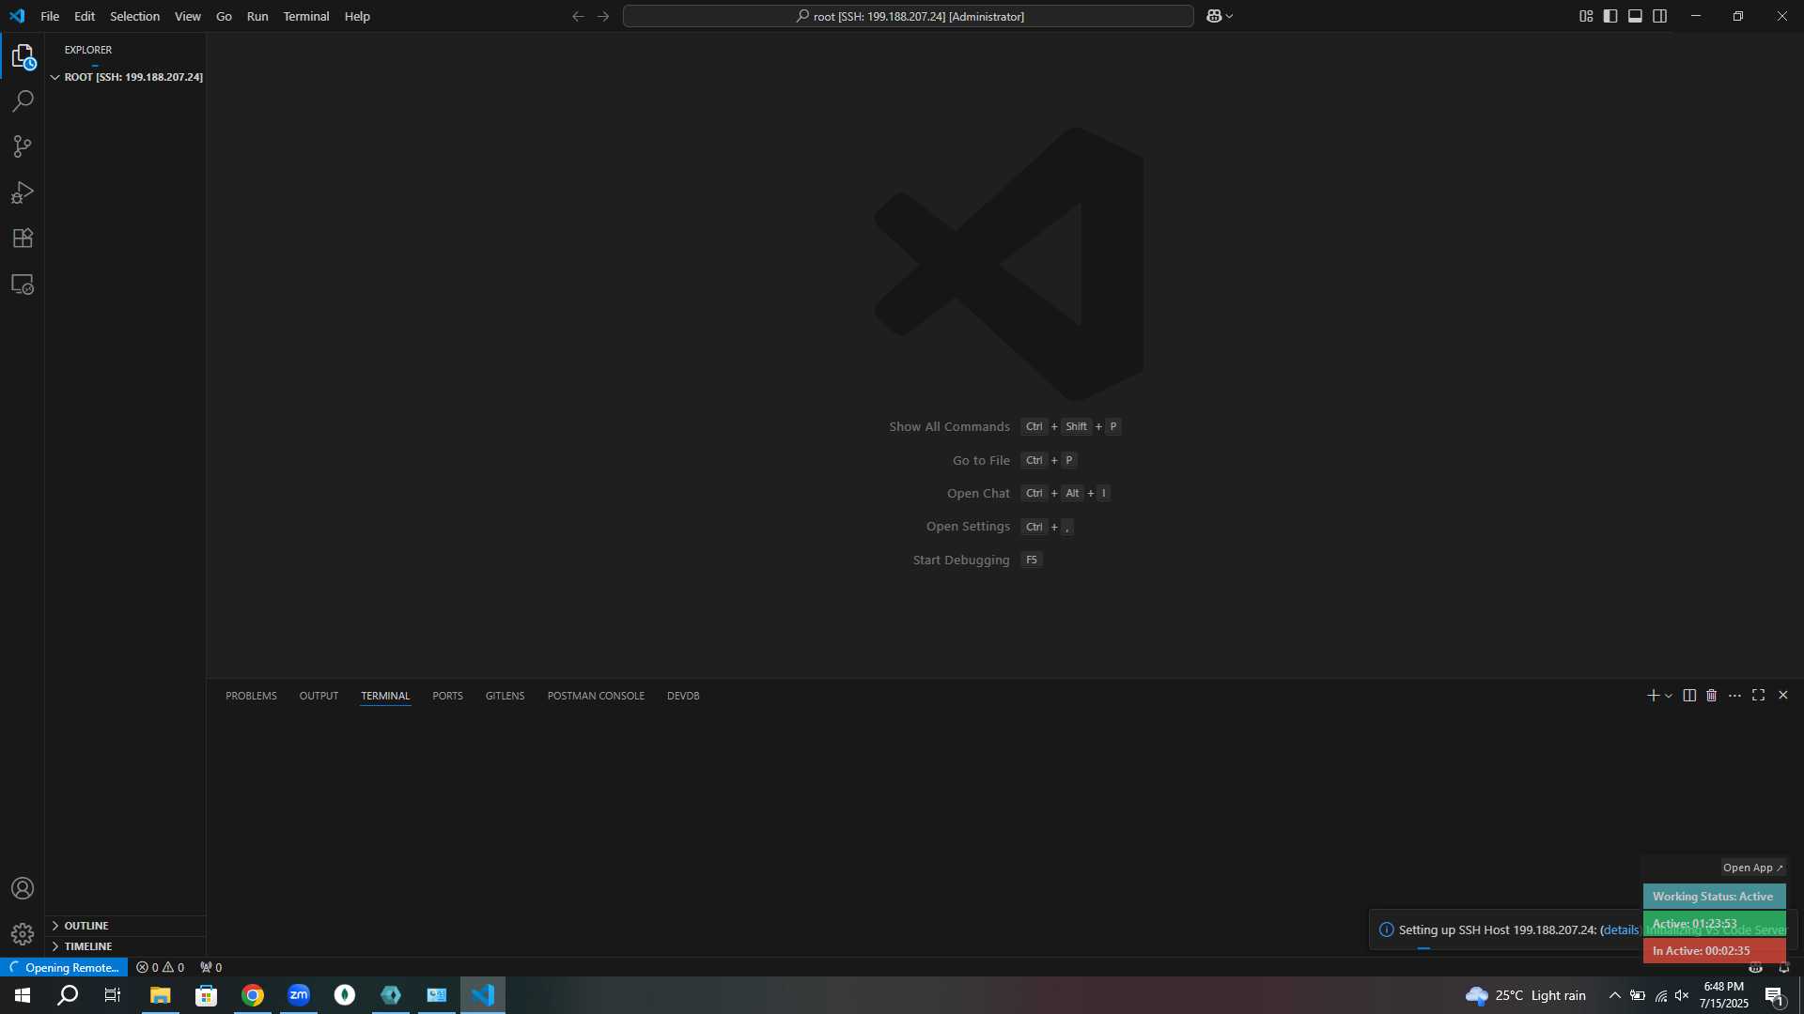Open Microsoft Store from the taskbar

[x=206, y=995]
